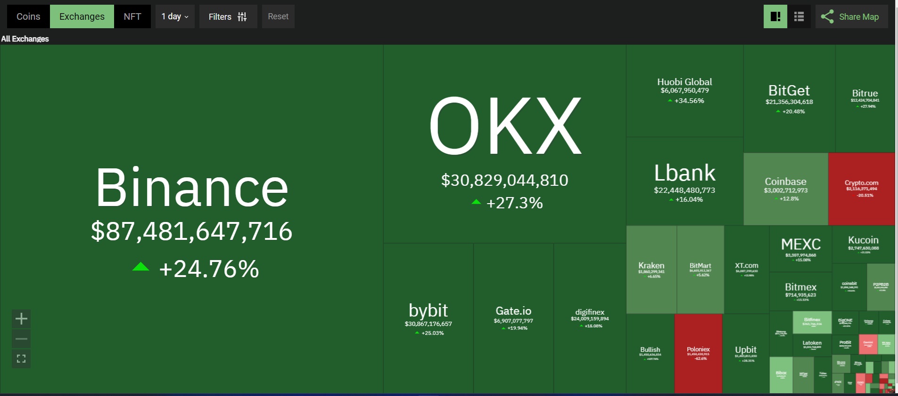The image size is (898, 396).
Task: Open the BitGet tile
Action: (789, 99)
